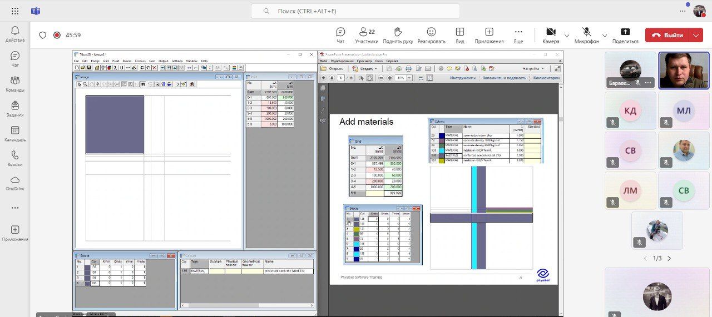Open reactions menu (Реагировать)
Screen dimensions: 712x317
pos(432,35)
